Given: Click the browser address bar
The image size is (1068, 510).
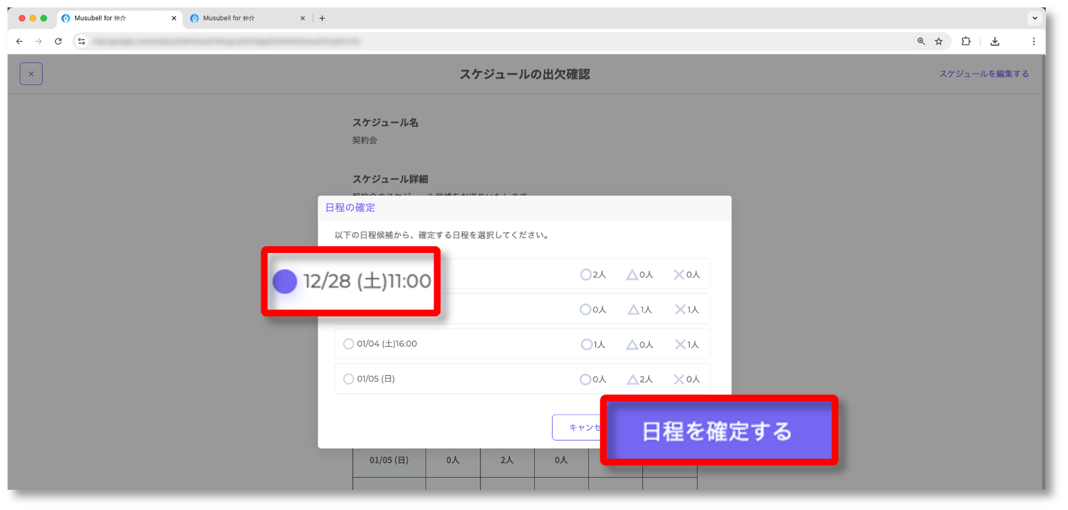Looking at the screenshot, I should [x=473, y=41].
